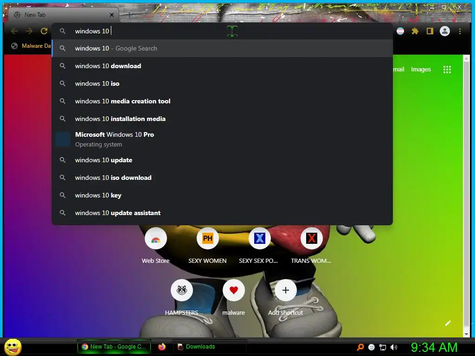The image size is (475, 356).
Task: Click the address bar search magnifier
Action: [x=63, y=31]
